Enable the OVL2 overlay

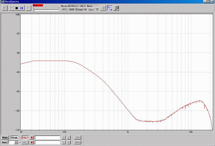point(25,143)
